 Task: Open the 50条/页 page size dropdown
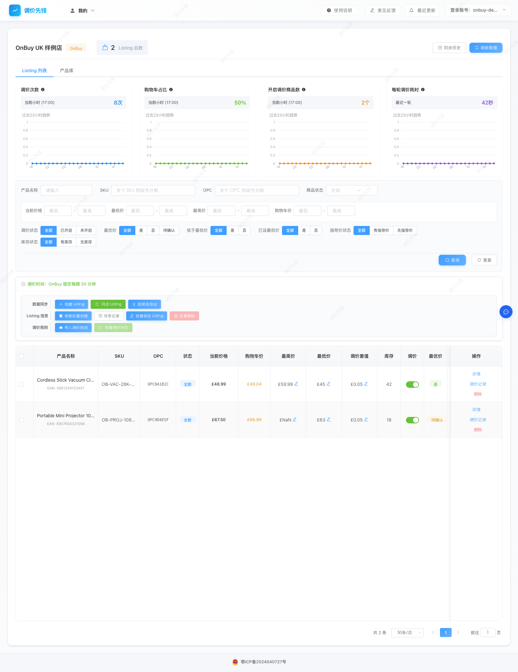coord(407,633)
